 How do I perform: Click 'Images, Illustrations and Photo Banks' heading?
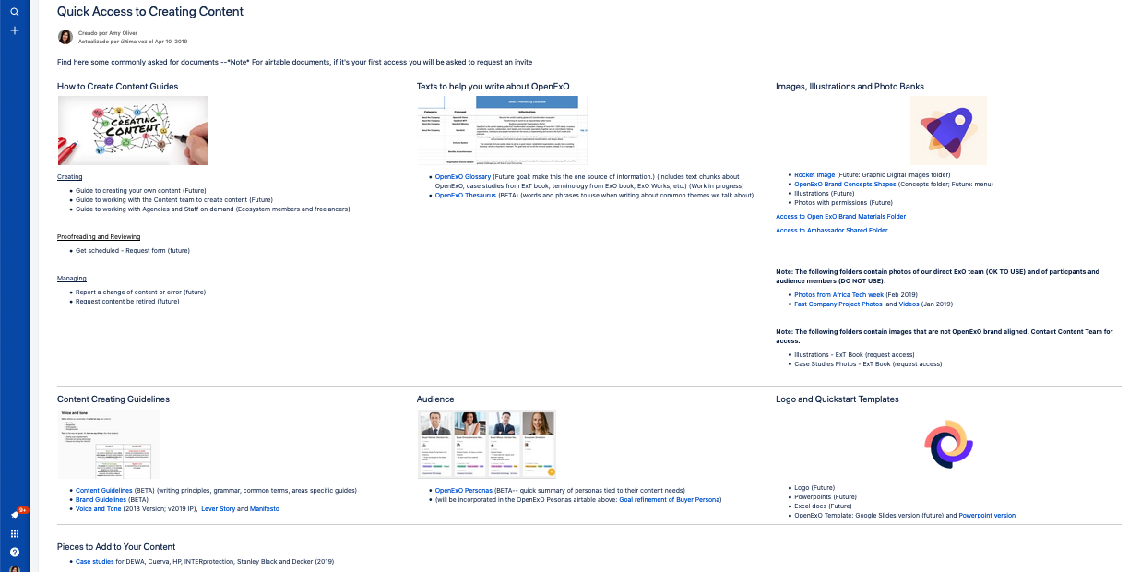point(850,87)
